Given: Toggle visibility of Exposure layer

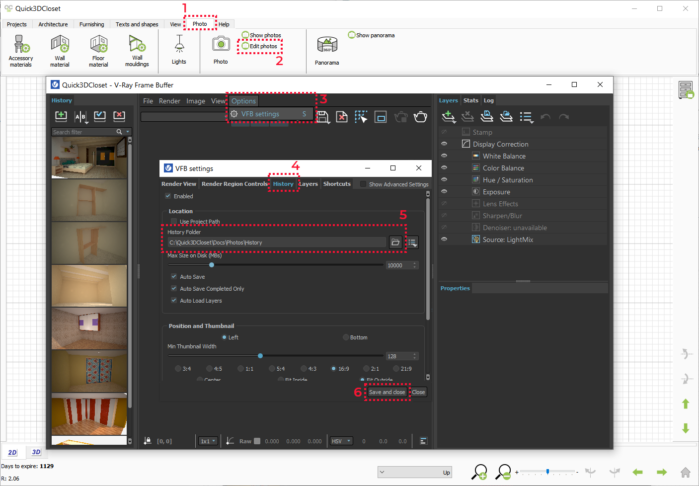Looking at the screenshot, I should (x=444, y=192).
